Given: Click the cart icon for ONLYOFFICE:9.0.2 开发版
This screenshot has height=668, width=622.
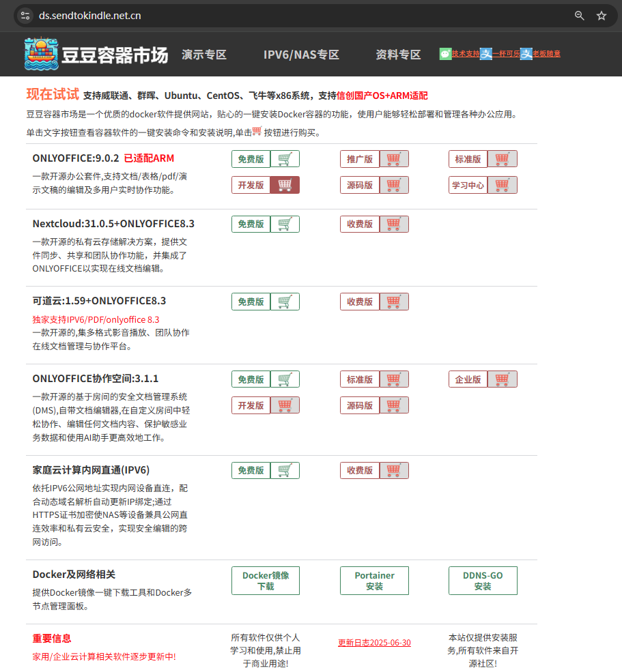Looking at the screenshot, I should 285,185.
